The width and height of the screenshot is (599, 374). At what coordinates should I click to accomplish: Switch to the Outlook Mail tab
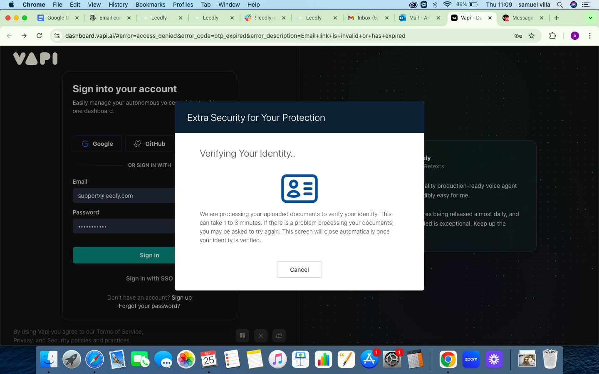[x=420, y=18]
